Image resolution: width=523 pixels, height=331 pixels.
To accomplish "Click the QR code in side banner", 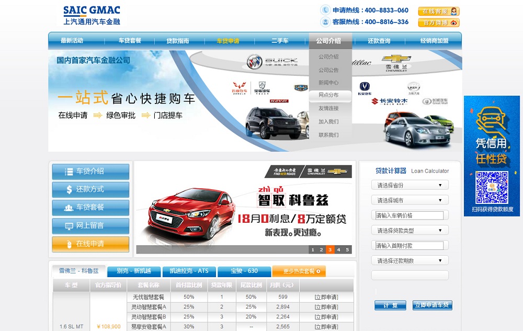I will click(492, 187).
